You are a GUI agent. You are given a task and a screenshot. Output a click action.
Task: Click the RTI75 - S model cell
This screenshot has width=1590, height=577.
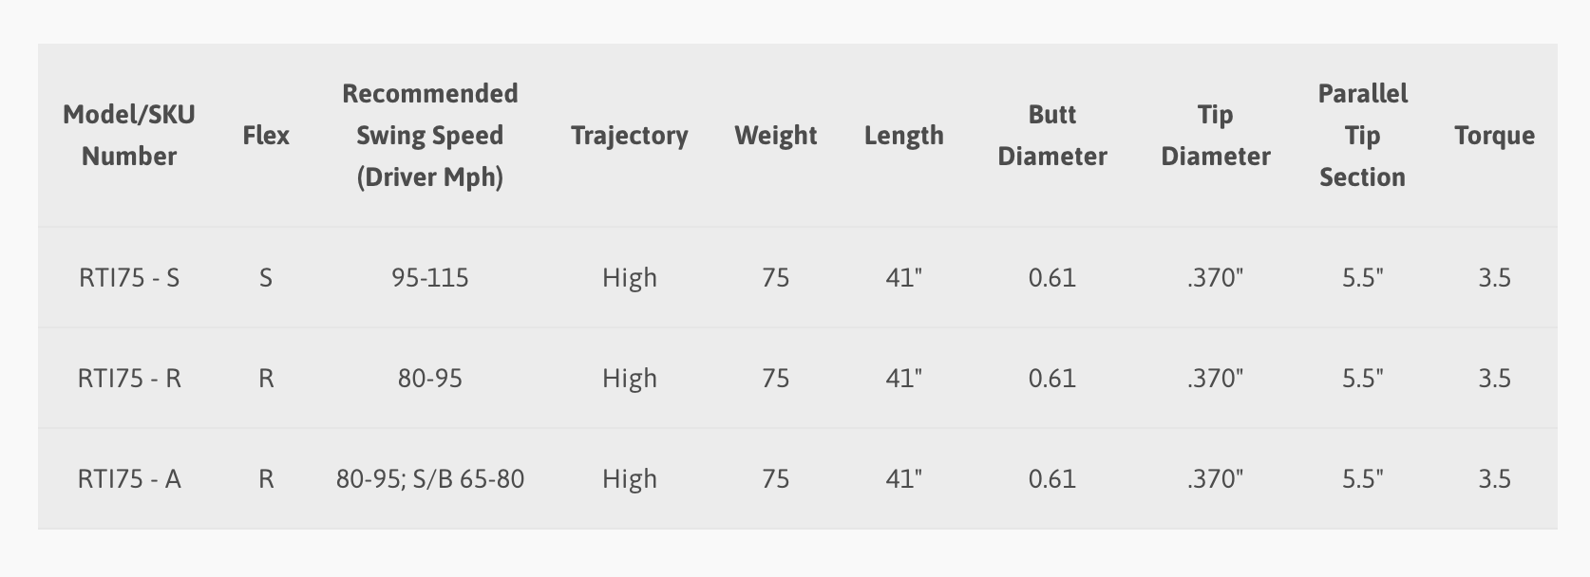click(129, 277)
